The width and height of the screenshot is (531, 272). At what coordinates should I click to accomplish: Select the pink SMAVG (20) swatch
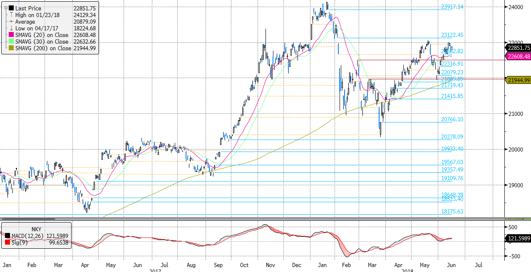tap(10, 35)
